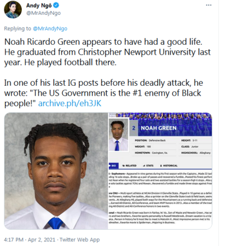Click the small roster headshot with blue tie
The image size is (225, 246).
tap(119, 135)
